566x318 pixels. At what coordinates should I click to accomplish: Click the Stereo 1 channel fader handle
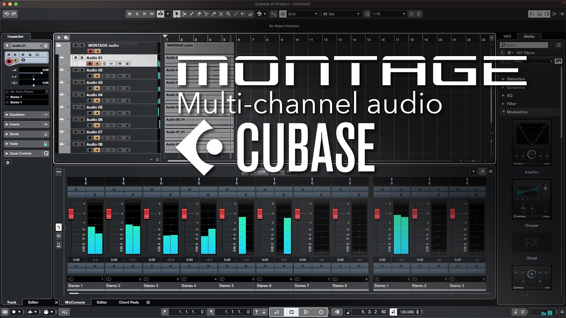coord(71,214)
